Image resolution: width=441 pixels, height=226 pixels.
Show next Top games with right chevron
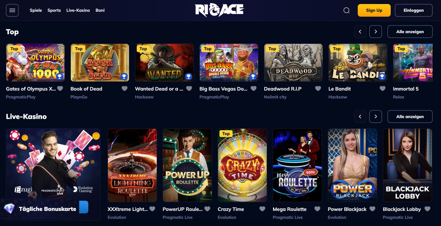376,32
